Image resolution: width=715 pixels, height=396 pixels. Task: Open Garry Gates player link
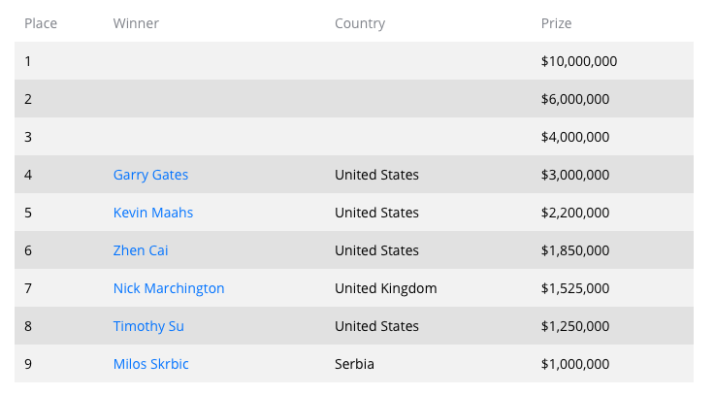click(150, 175)
